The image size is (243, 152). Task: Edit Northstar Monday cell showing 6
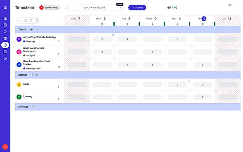click(x=102, y=52)
